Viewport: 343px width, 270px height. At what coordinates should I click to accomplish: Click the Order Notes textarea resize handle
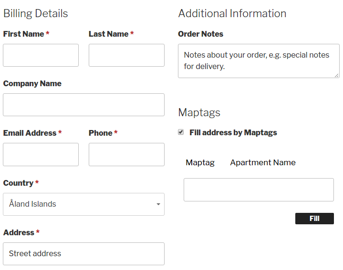click(x=337, y=75)
